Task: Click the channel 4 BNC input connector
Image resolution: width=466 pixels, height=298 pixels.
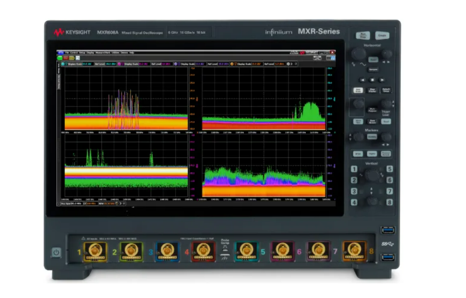Action: coord(204,251)
